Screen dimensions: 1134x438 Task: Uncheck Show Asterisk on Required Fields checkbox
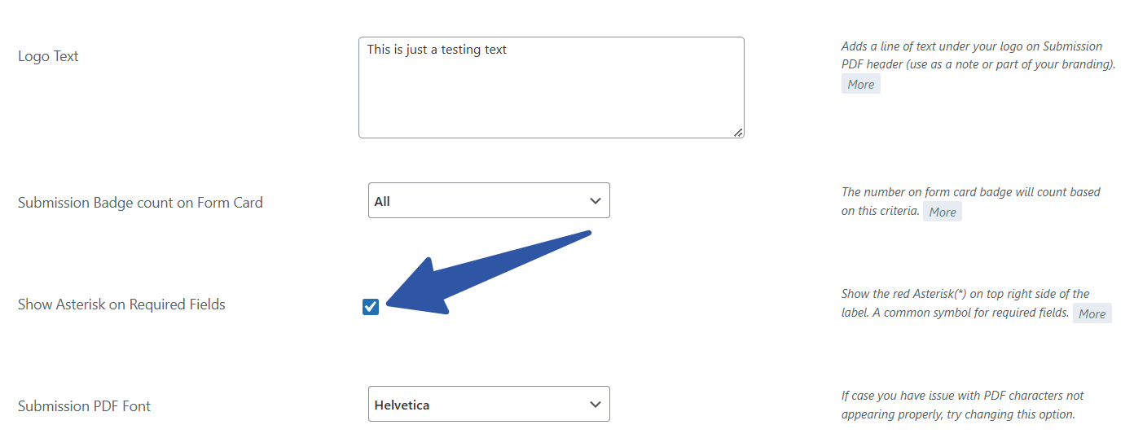point(371,306)
